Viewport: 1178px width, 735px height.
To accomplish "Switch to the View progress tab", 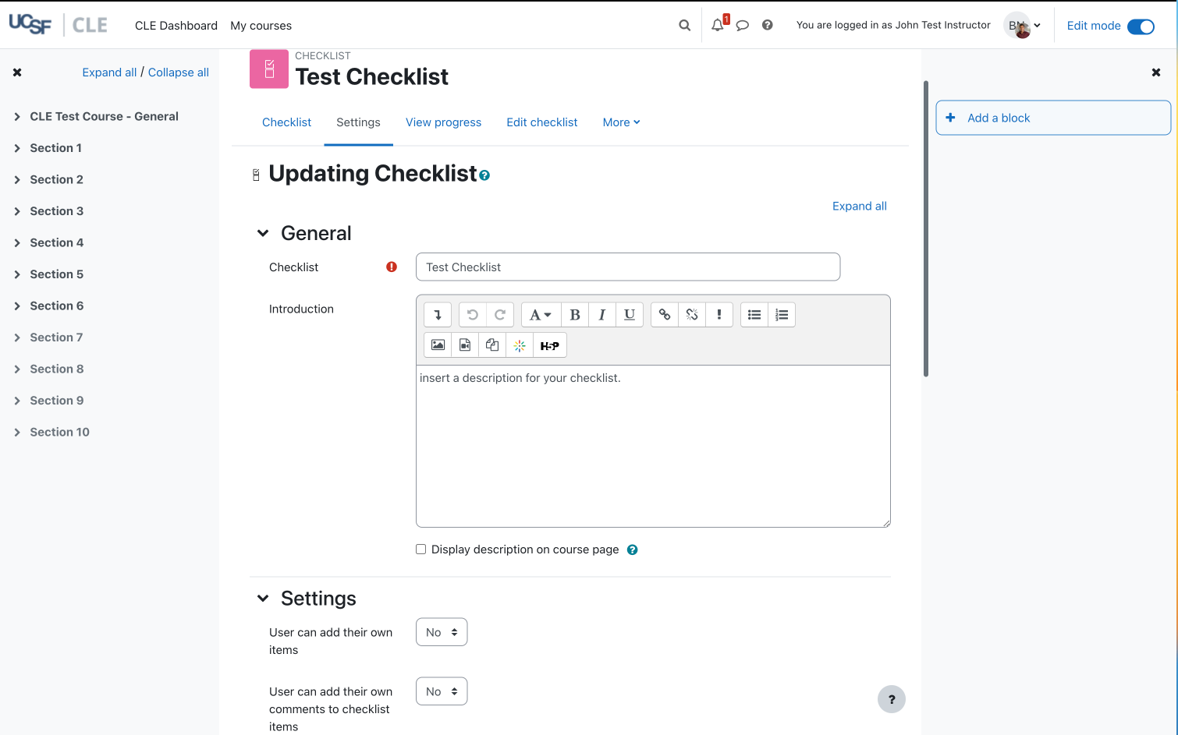I will tap(443, 122).
